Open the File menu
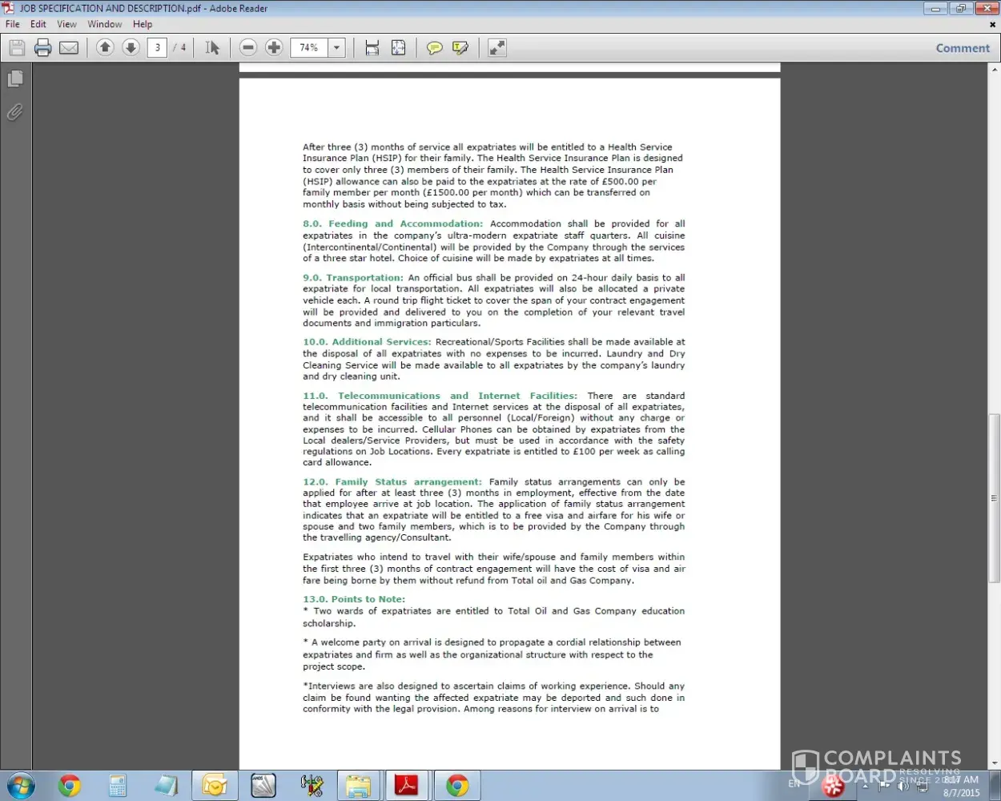 click(x=13, y=24)
